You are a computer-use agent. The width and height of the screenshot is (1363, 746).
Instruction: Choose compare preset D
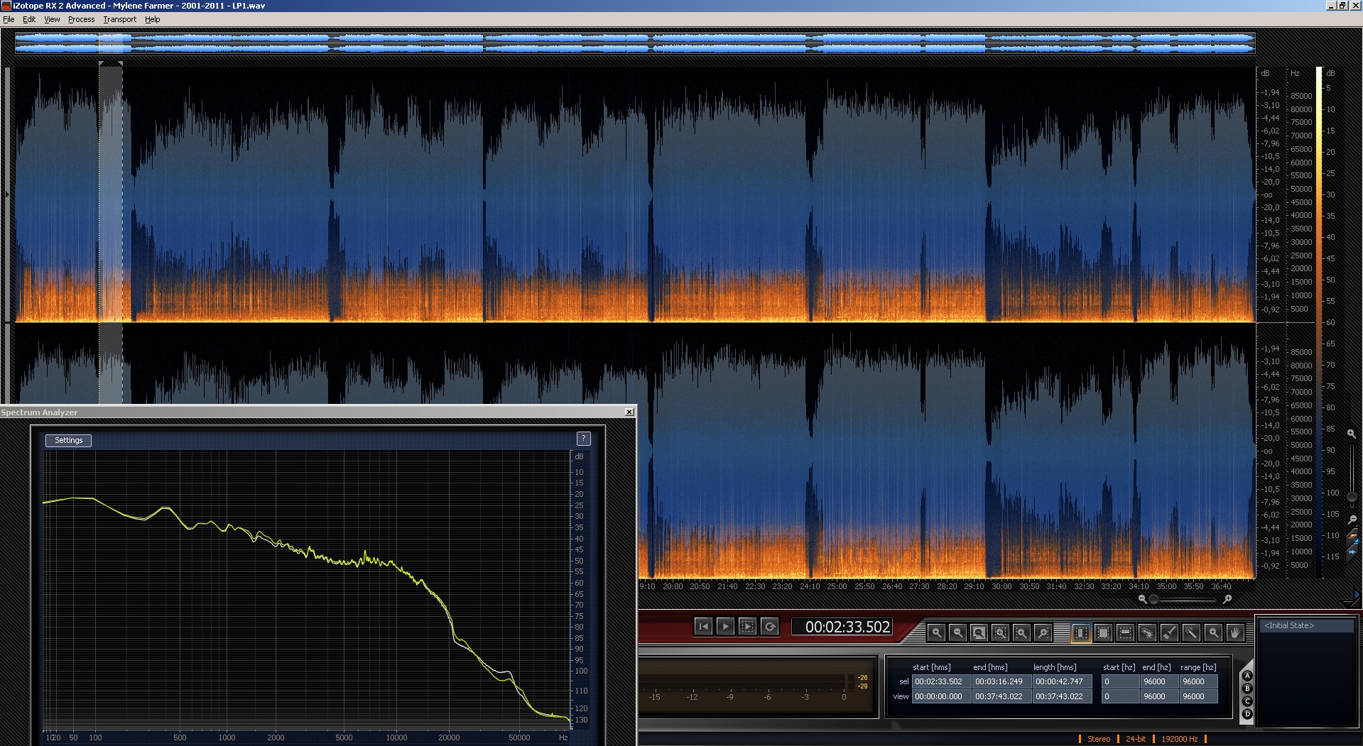point(1247,714)
